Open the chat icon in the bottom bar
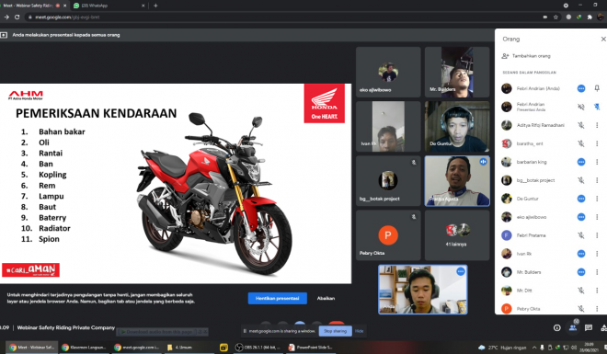This screenshot has width=607, height=354. 589,327
